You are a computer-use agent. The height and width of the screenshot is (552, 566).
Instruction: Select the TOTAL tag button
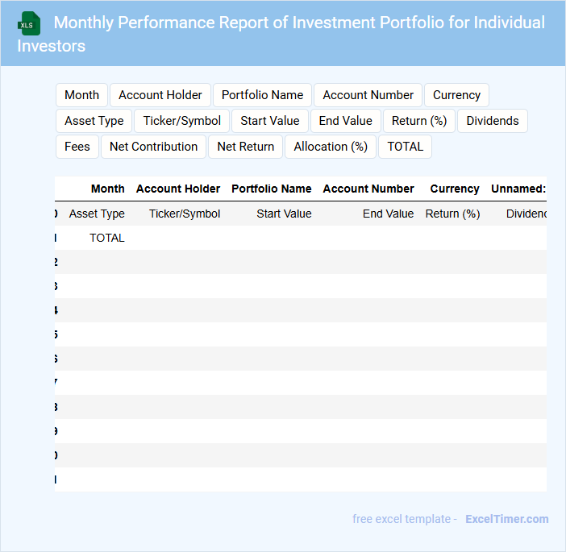tap(405, 147)
